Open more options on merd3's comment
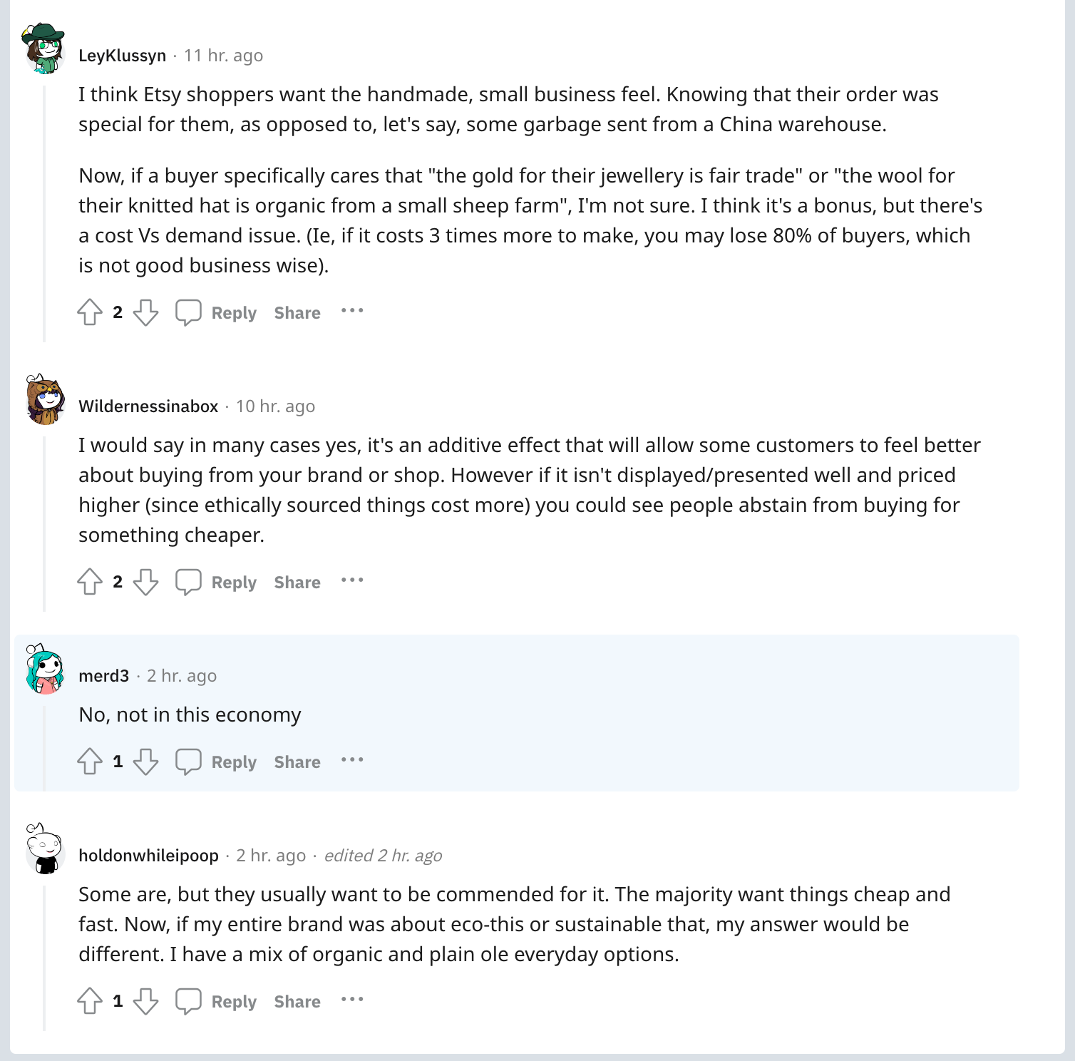Screen dimensions: 1075x1061 pyautogui.click(x=352, y=760)
